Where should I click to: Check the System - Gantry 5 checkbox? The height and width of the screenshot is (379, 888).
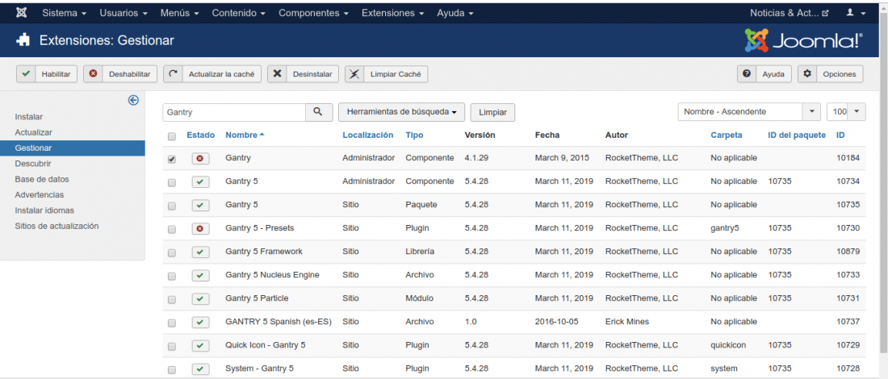tap(172, 369)
